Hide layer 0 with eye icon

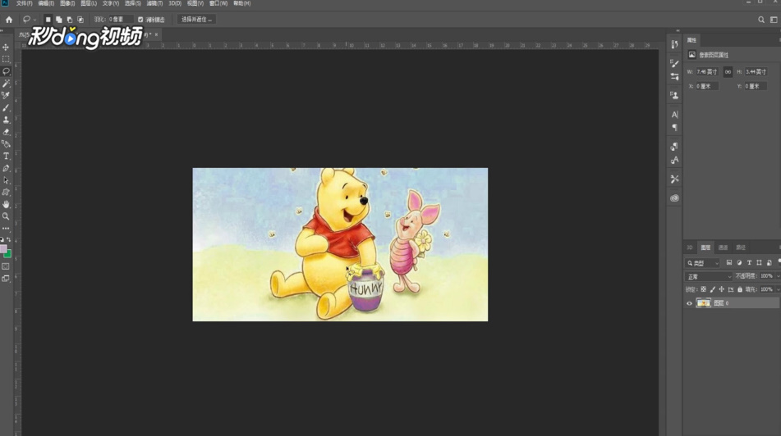pyautogui.click(x=689, y=303)
